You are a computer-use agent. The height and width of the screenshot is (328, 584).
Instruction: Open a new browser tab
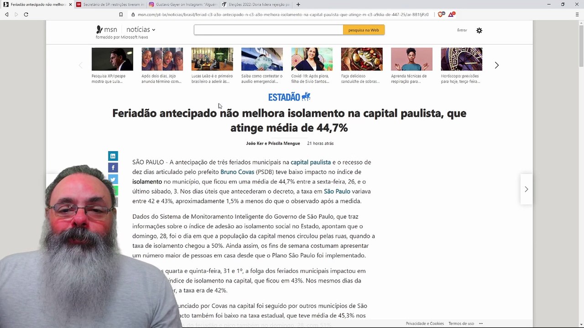click(298, 5)
